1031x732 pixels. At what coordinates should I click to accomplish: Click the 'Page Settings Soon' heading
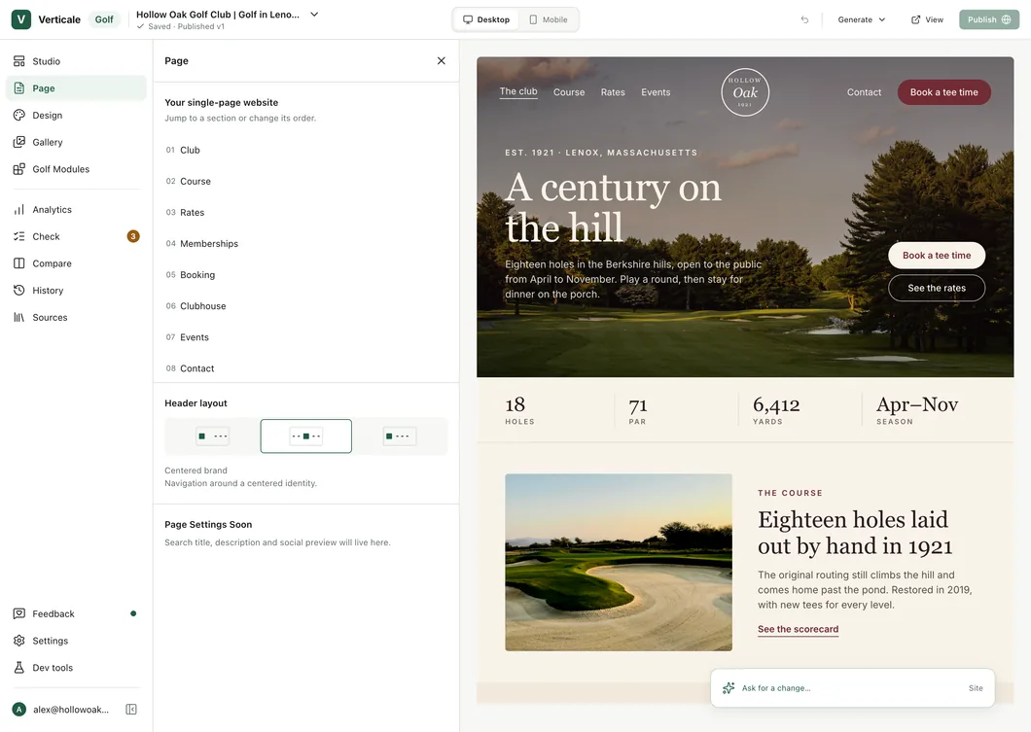pyautogui.click(x=208, y=524)
